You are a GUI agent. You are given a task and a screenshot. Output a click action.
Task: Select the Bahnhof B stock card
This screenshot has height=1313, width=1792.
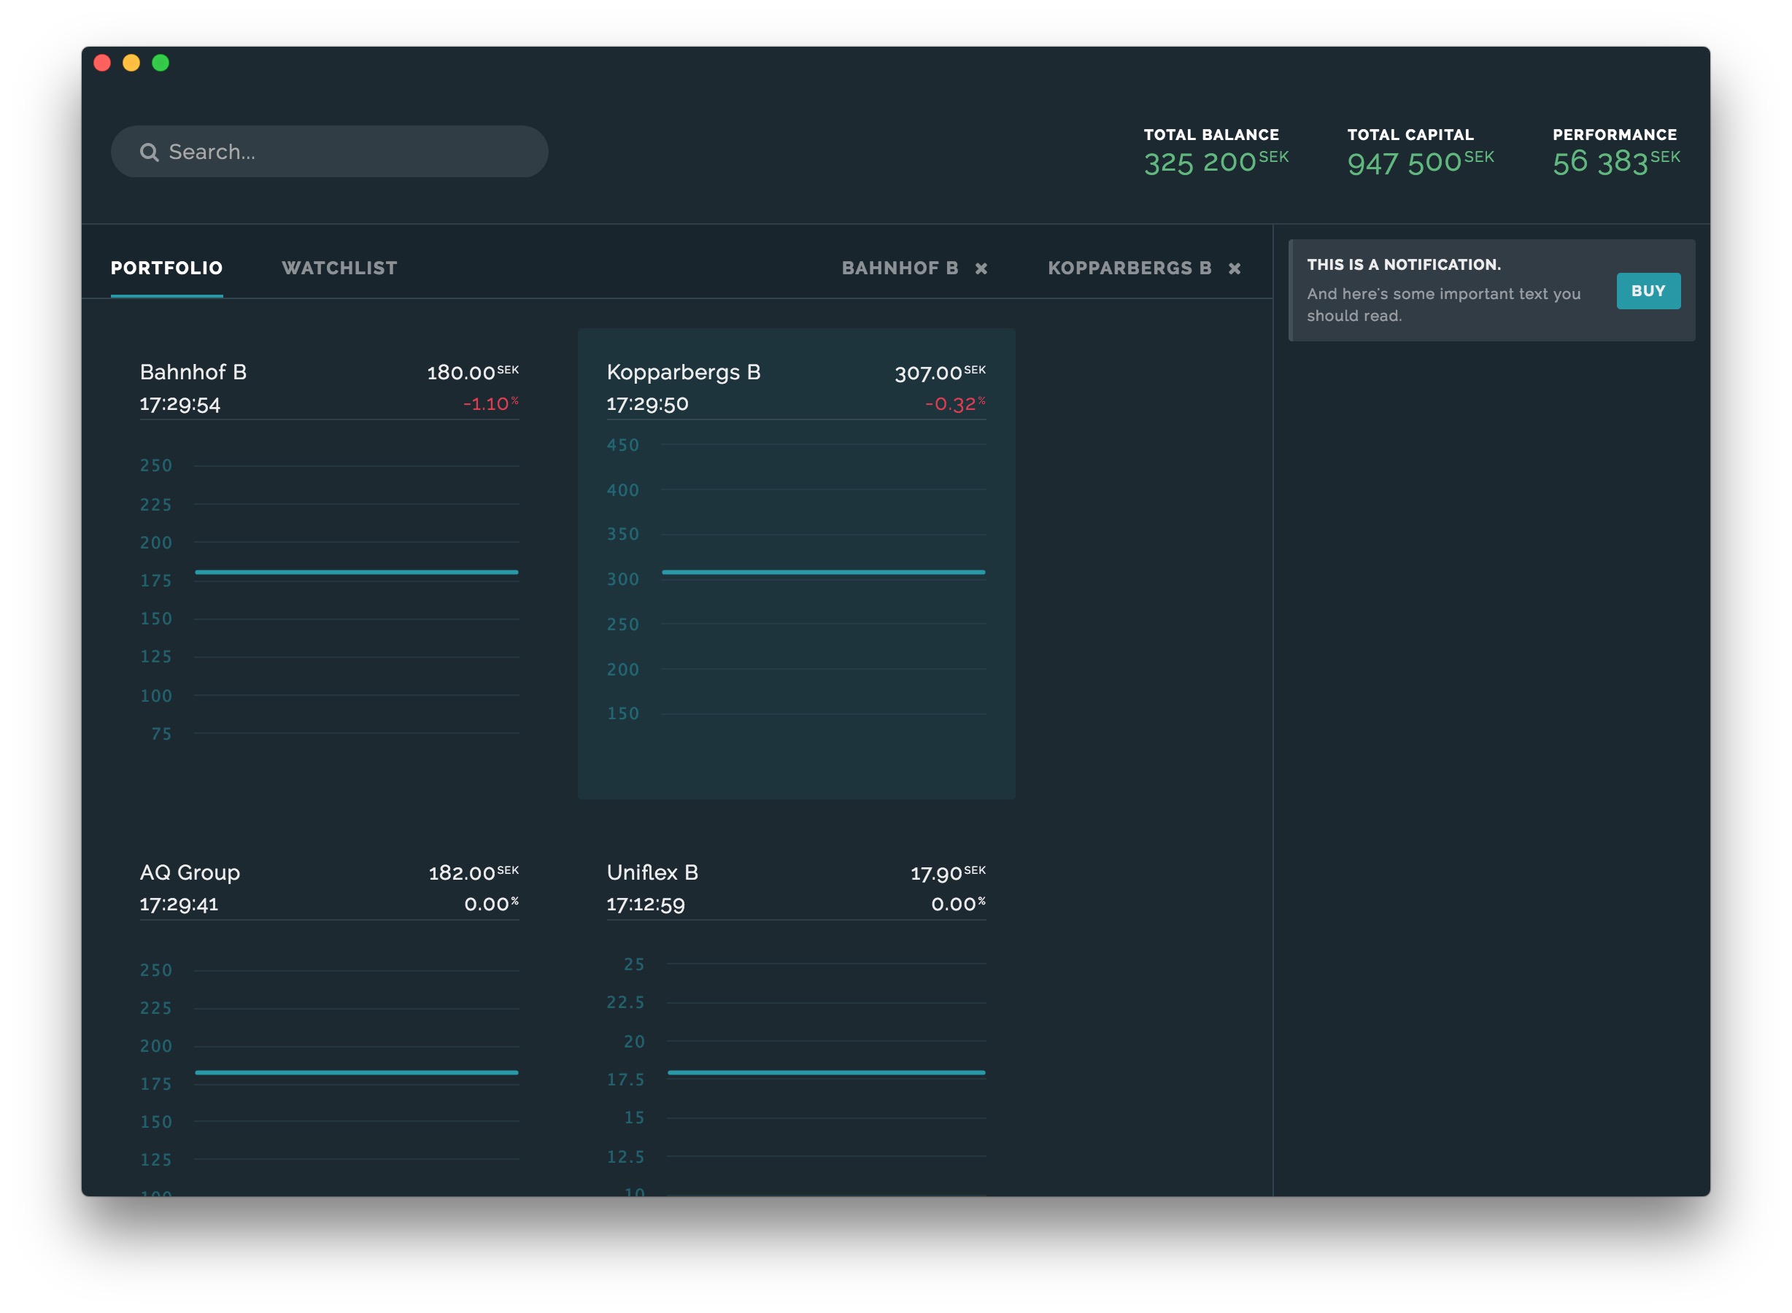[x=328, y=557]
